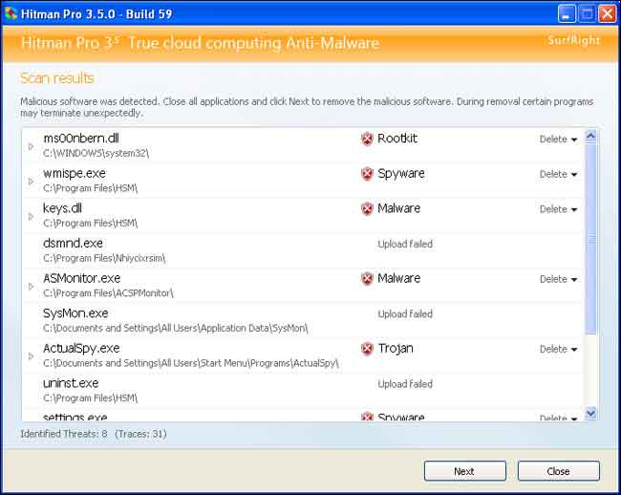621x495 pixels.
Task: Expand the ASMonitor.exe entry triangle
Action: 31,287
